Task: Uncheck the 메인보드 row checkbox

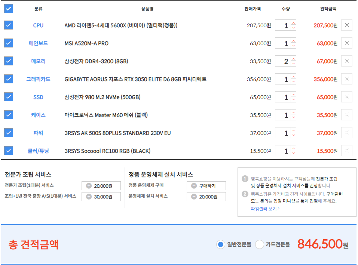Action: (9, 43)
